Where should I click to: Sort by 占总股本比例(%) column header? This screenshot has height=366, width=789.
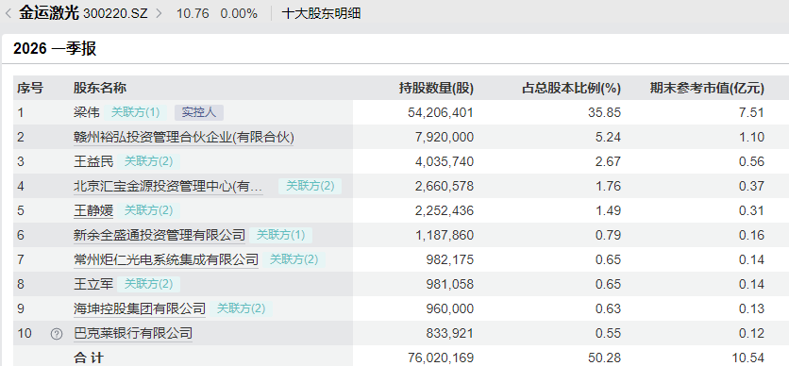[x=571, y=89]
